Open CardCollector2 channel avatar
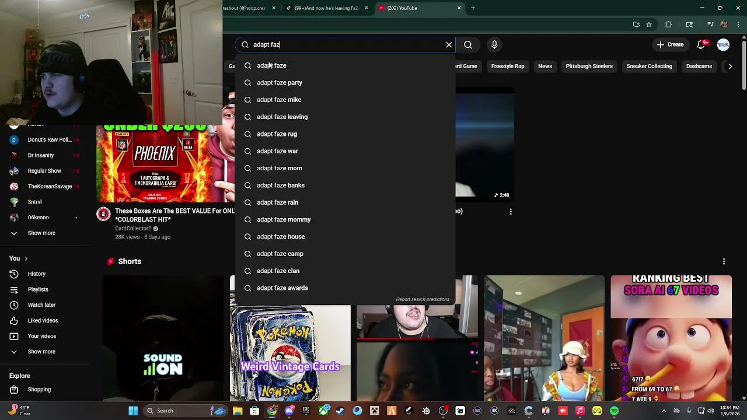 (x=103, y=214)
